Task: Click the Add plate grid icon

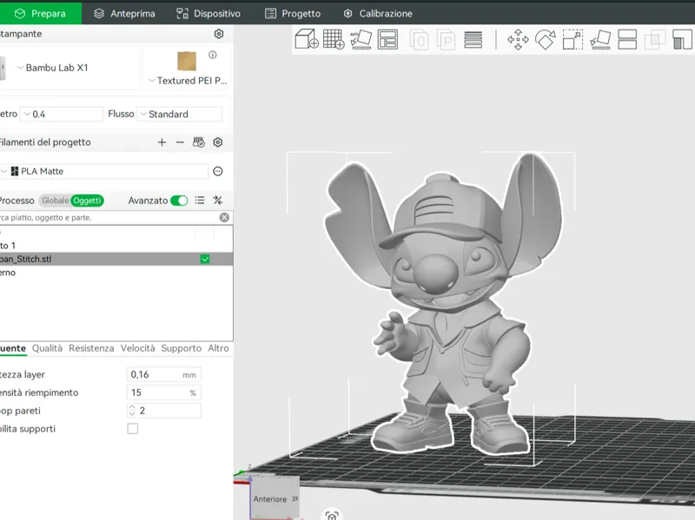Action: point(334,39)
